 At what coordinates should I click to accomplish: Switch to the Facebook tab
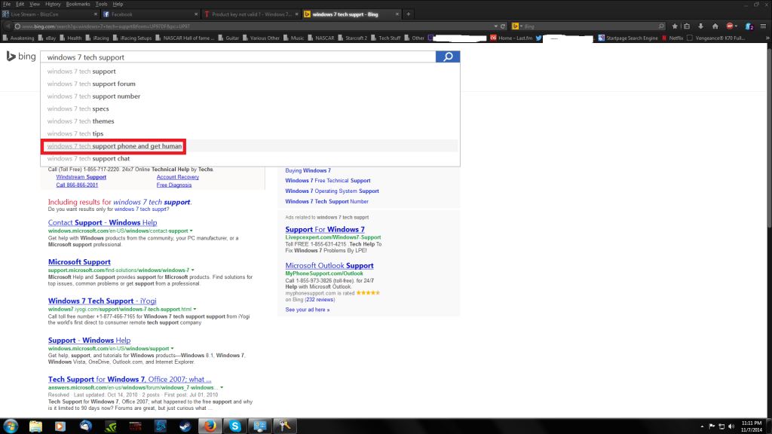pyautogui.click(x=150, y=14)
